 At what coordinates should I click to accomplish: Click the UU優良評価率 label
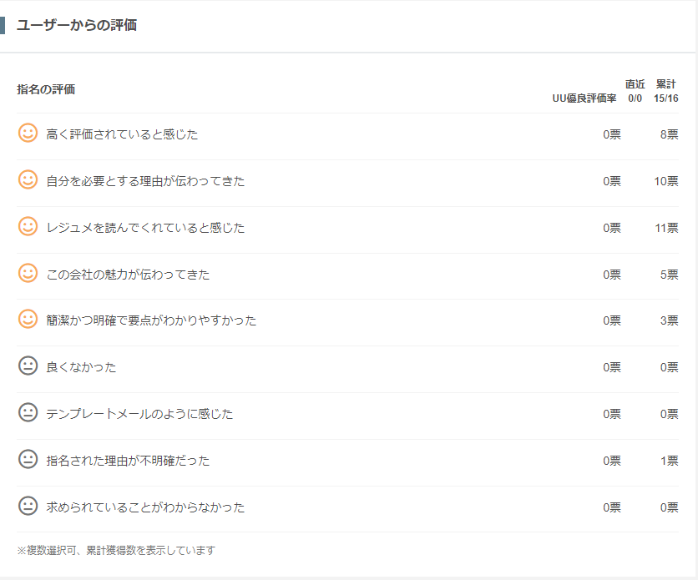click(584, 98)
